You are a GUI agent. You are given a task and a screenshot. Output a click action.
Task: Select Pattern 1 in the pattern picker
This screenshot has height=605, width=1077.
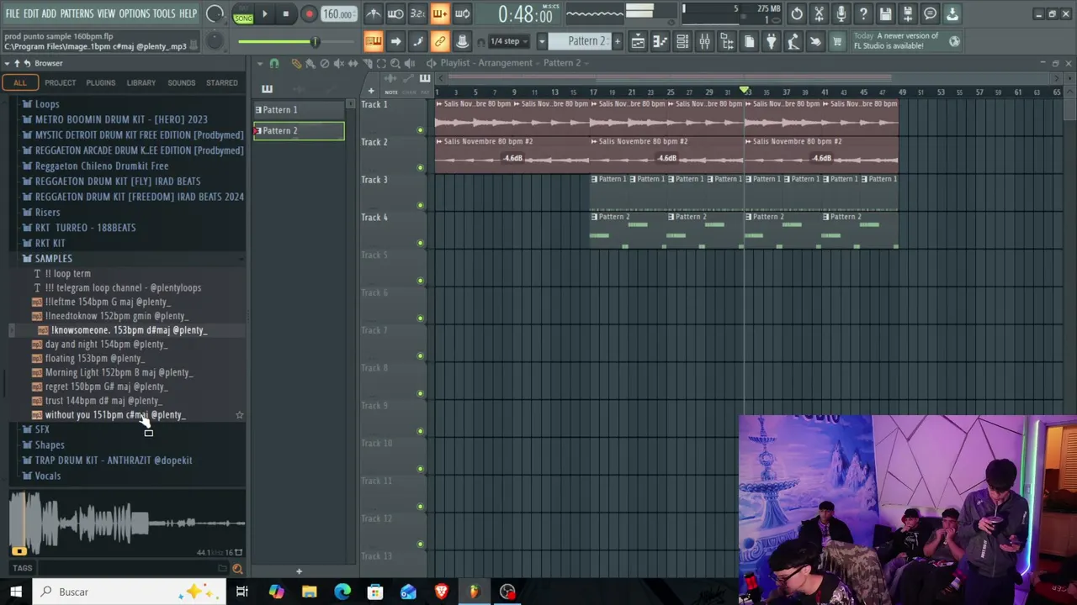[x=299, y=110]
